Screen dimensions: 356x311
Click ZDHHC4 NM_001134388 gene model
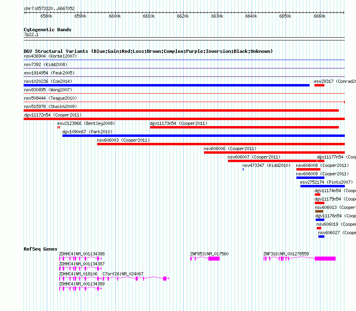[x=80, y=259]
